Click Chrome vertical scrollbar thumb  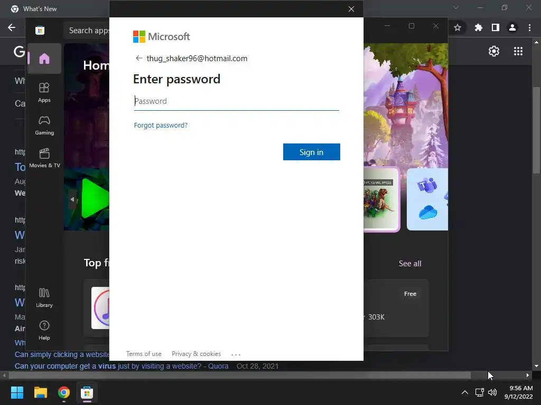tap(536, 131)
